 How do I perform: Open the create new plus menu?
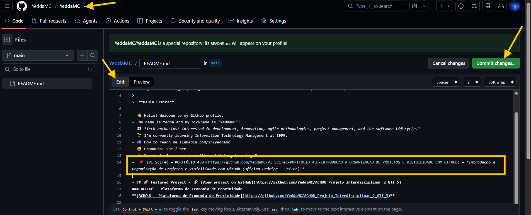445,6
